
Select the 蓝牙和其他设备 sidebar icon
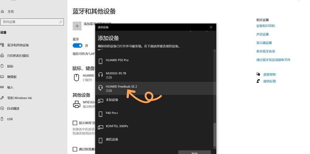tap(2, 45)
